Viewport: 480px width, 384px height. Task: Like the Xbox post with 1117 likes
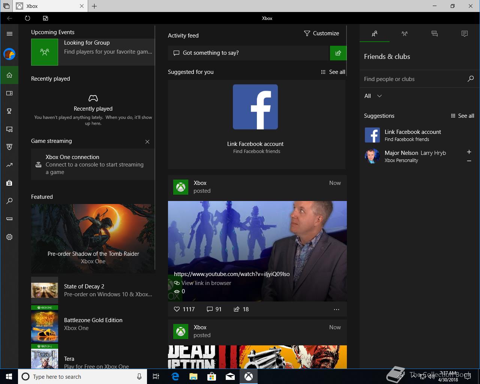(184, 309)
